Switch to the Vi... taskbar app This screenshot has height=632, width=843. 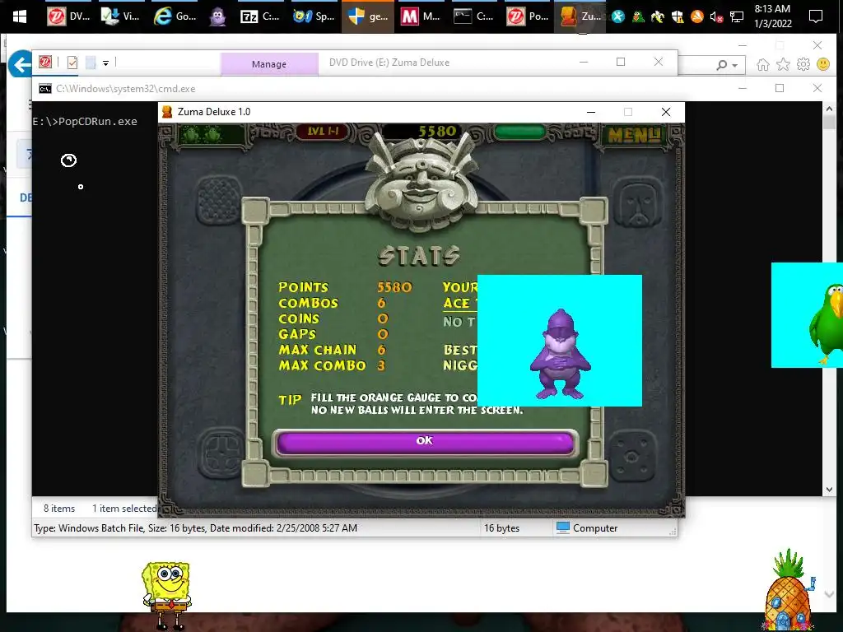[122, 16]
